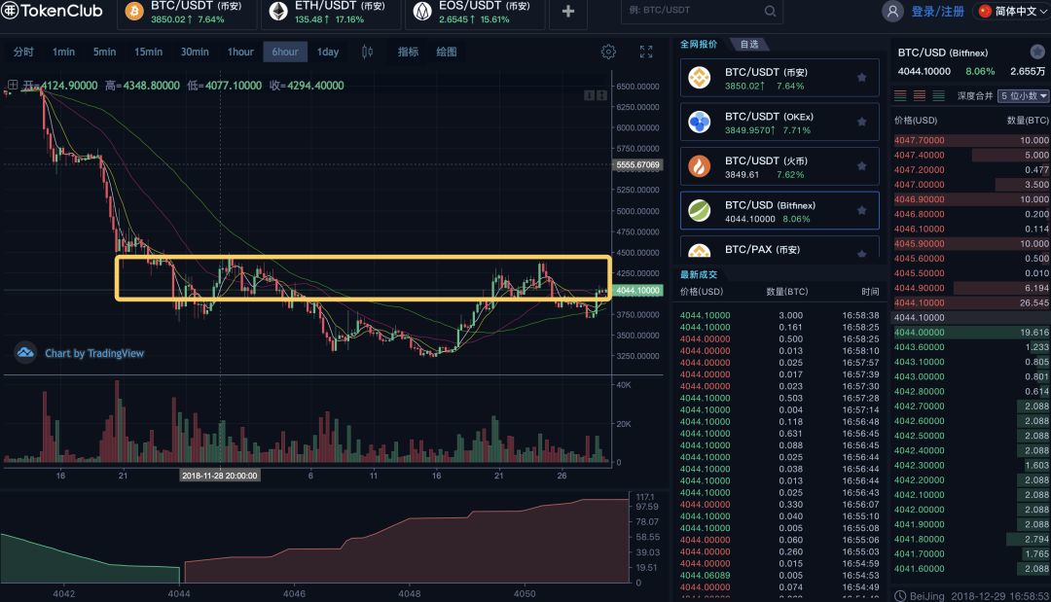Image resolution: width=1051 pixels, height=602 pixels.
Task: Click the buy order at 4044.00000 with 19.616
Action: pyautogui.click(x=971, y=333)
